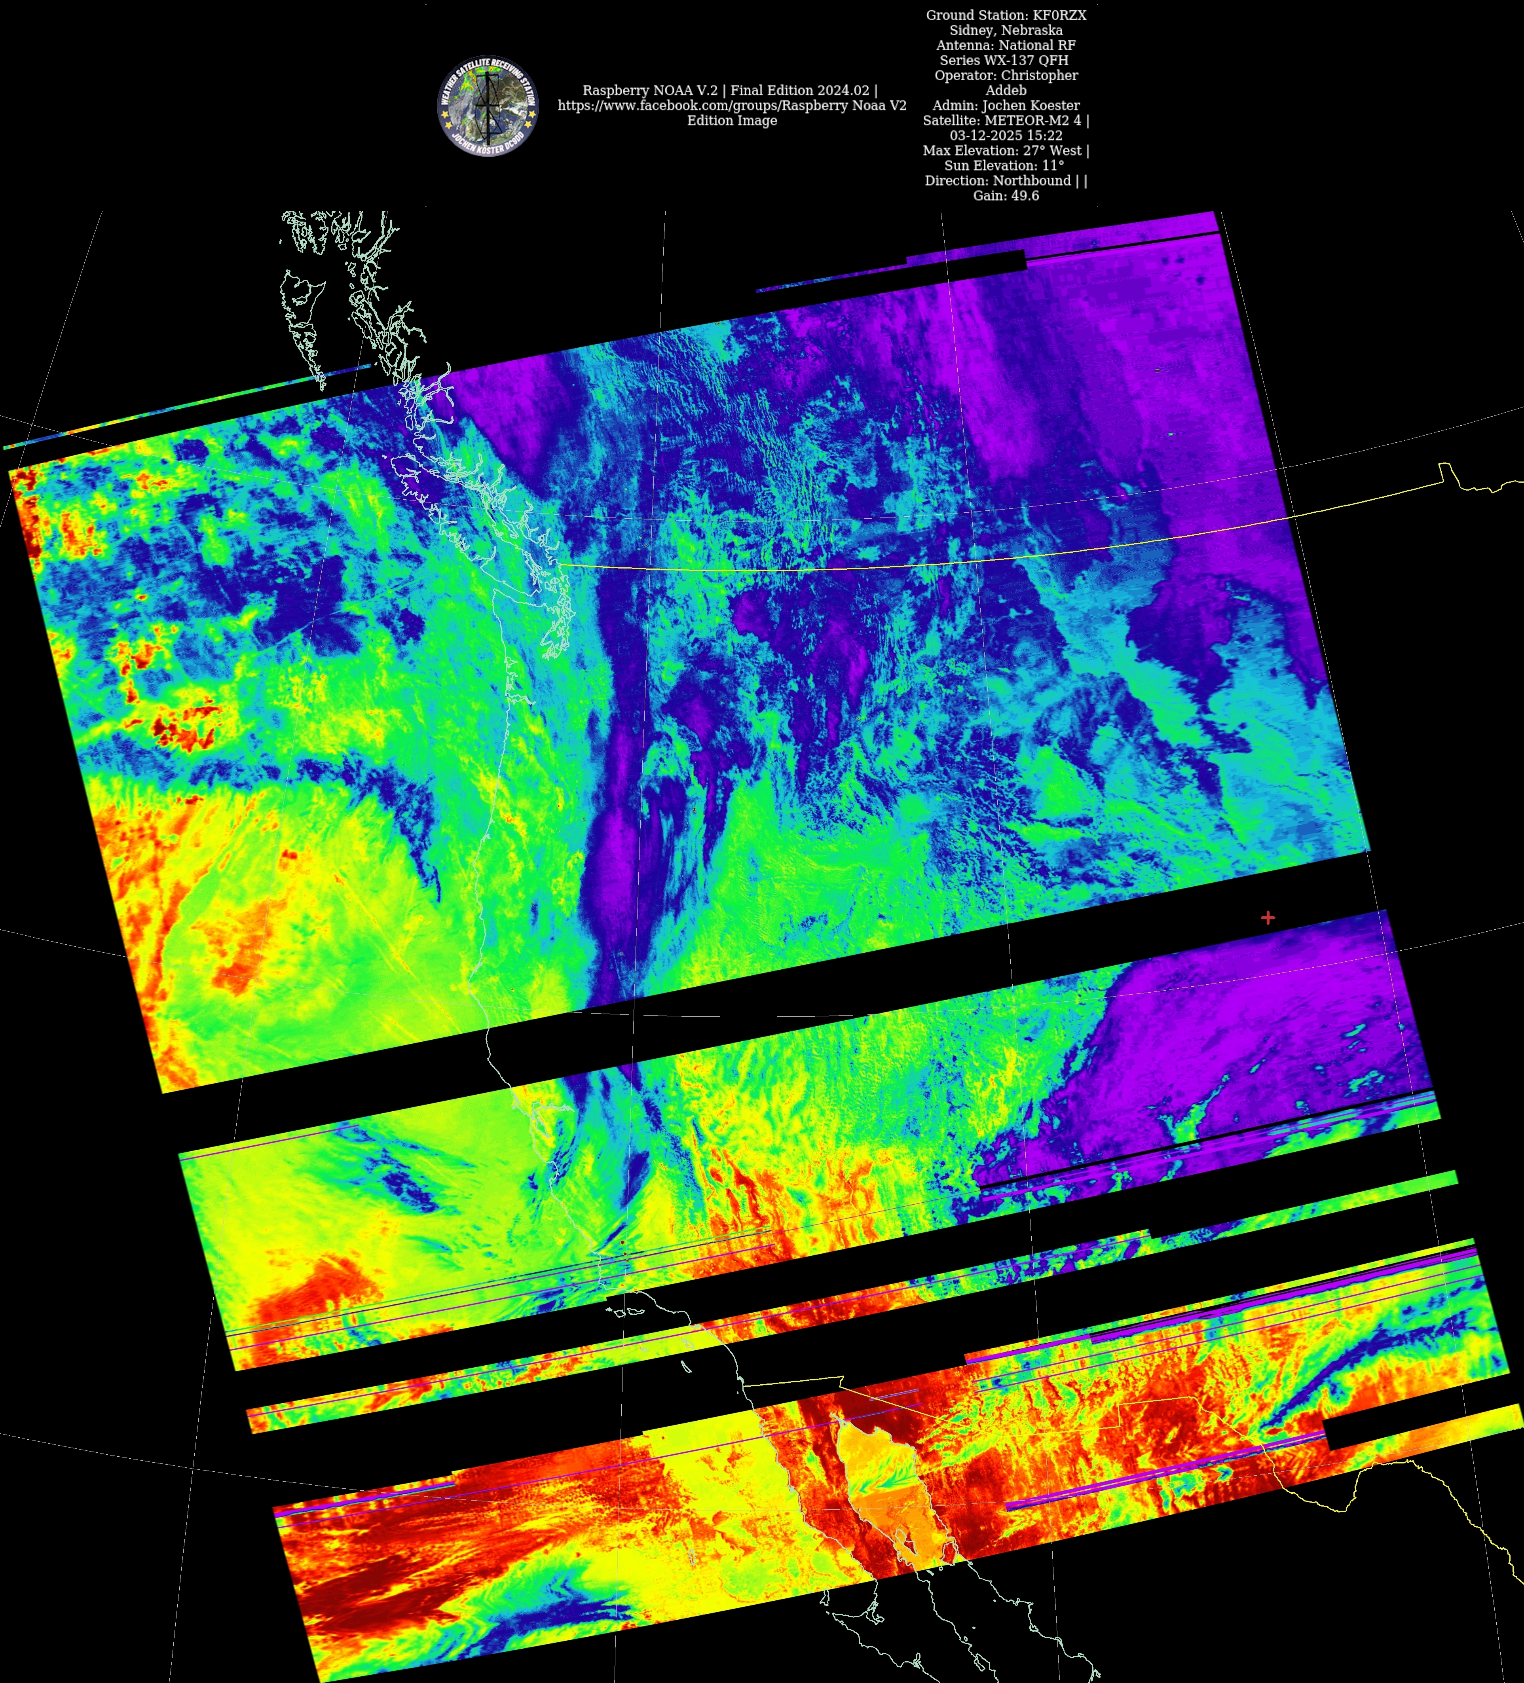The height and width of the screenshot is (1683, 1524).
Task: Click the Gain: 49.6 text
Action: pos(1006,195)
